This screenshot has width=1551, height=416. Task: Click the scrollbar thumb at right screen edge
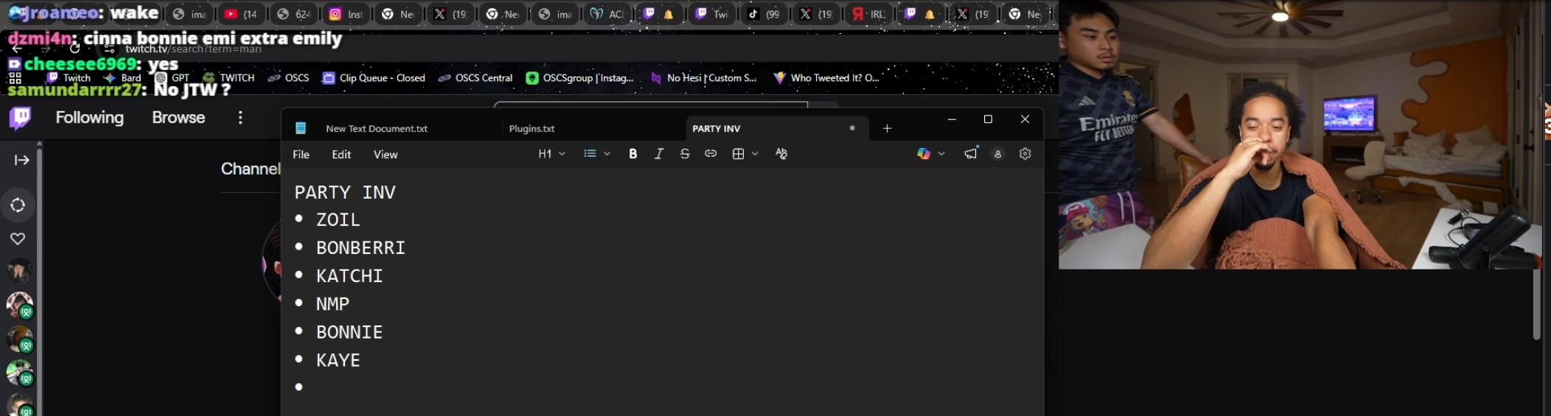pos(1537,304)
